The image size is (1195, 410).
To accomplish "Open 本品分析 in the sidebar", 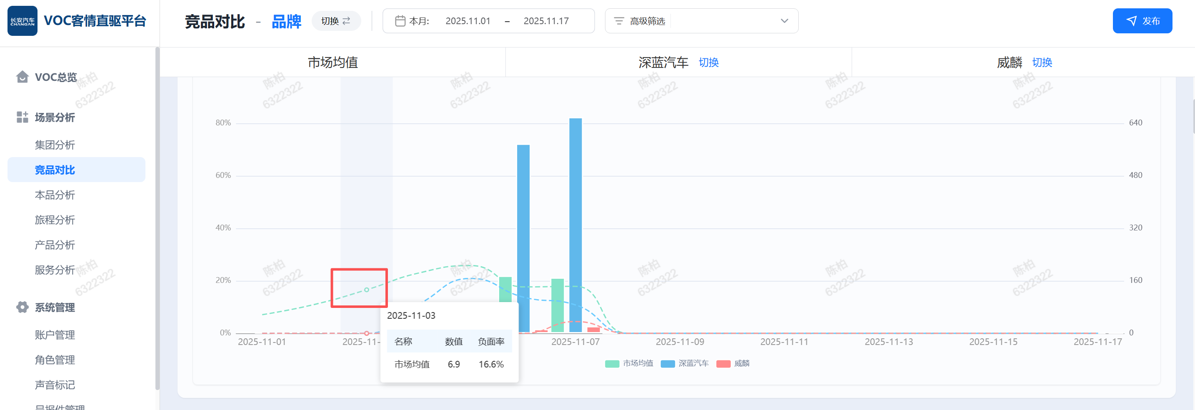I will coord(55,195).
